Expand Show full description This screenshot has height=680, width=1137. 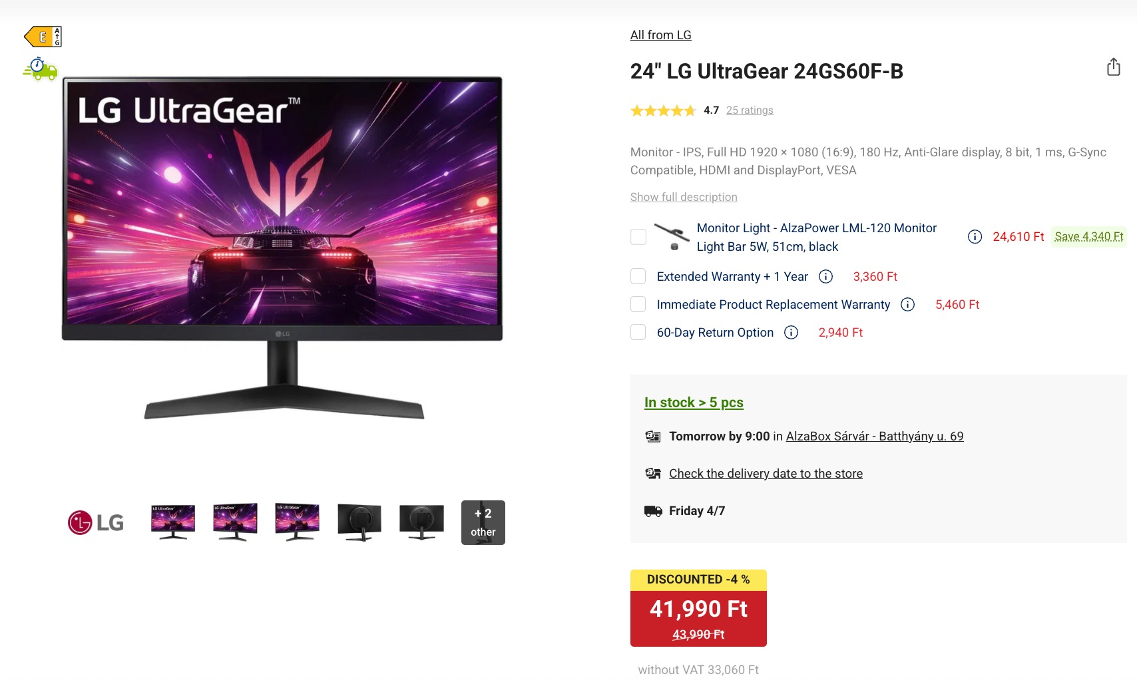[684, 197]
